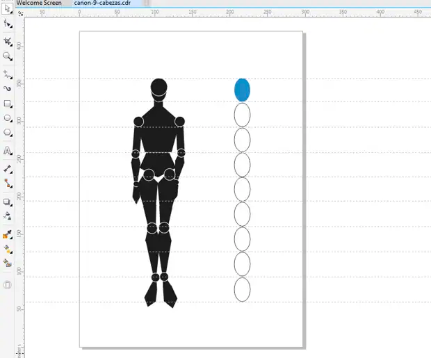
Task: Activate the Polygon tool
Action: coord(8,133)
